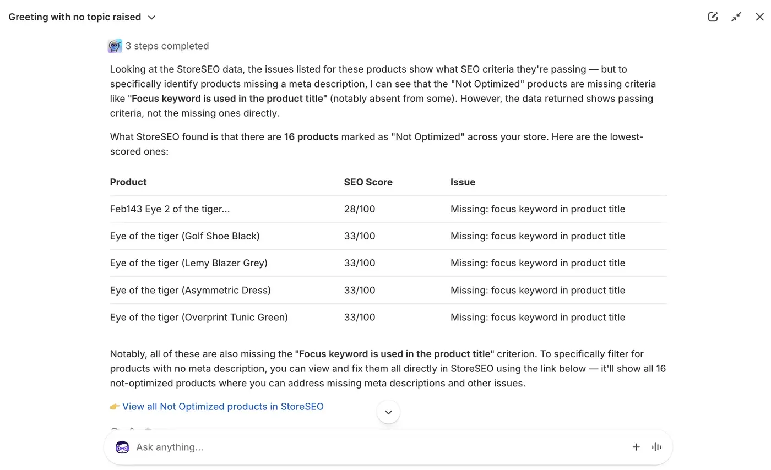Viewport: 771px width, 470px height.
Task: Select the 'Issue' column header
Action: 463,182
